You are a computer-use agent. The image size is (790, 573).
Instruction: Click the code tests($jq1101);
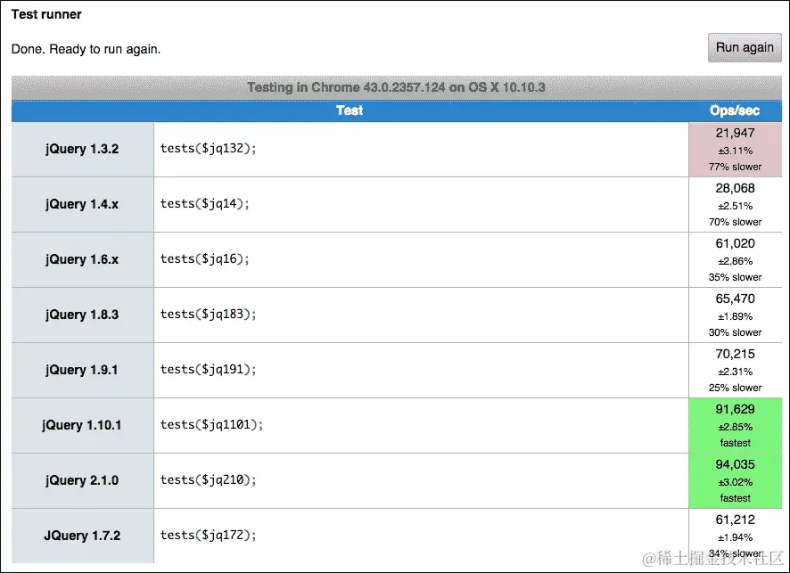point(211,425)
